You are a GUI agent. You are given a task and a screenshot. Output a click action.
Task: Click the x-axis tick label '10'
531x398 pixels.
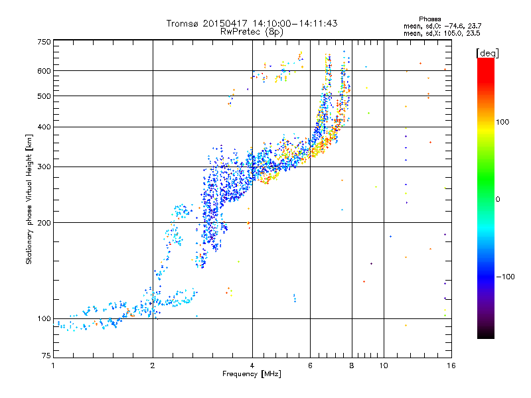click(x=384, y=365)
